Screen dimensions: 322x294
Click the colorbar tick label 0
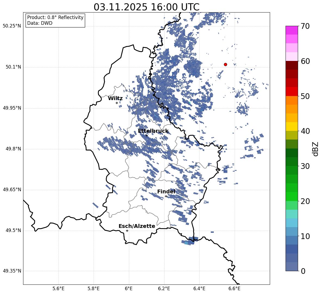point(303,271)
